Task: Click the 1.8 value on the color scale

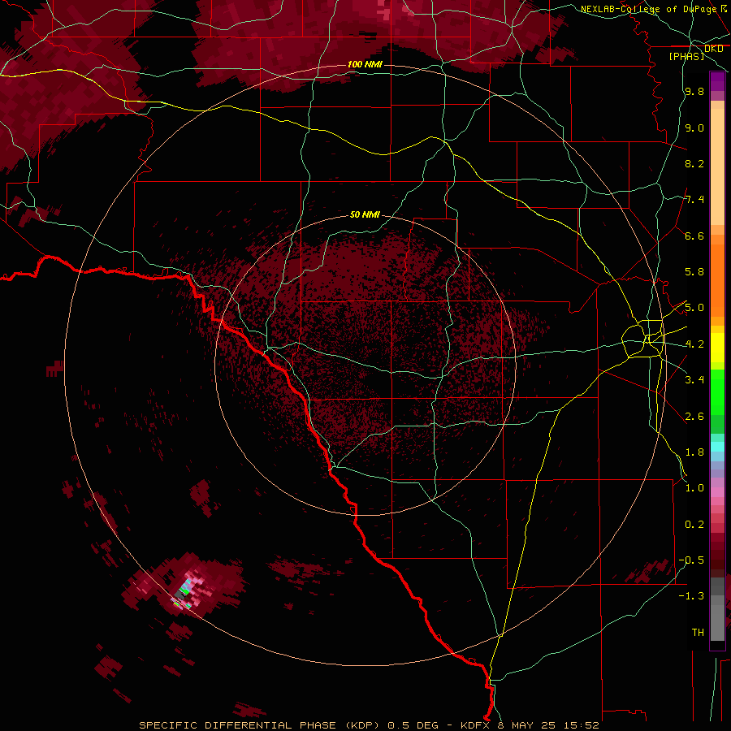Action: pyautogui.click(x=694, y=452)
